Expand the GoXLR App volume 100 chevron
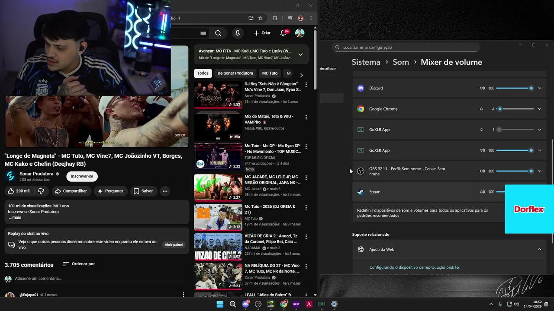Image resolution: width=554 pixels, height=311 pixels. (539, 150)
